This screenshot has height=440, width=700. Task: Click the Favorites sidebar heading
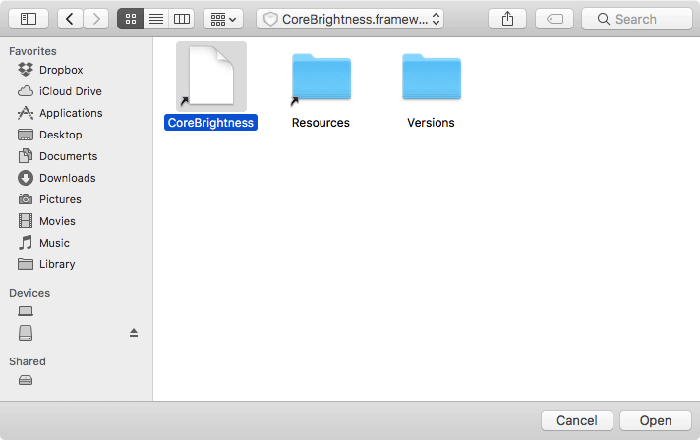(x=32, y=51)
